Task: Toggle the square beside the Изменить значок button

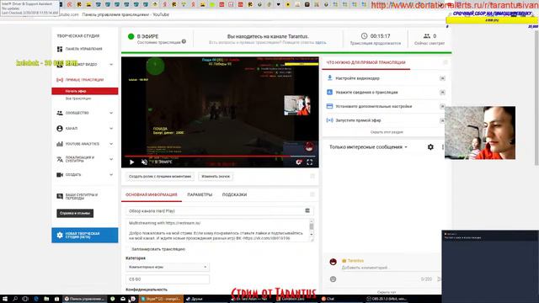Action: [x=312, y=176]
